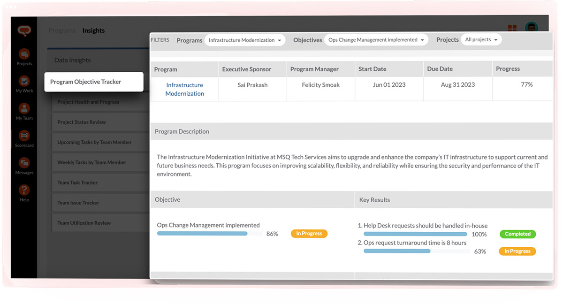Open the Objectives filter dropdown

(376, 40)
